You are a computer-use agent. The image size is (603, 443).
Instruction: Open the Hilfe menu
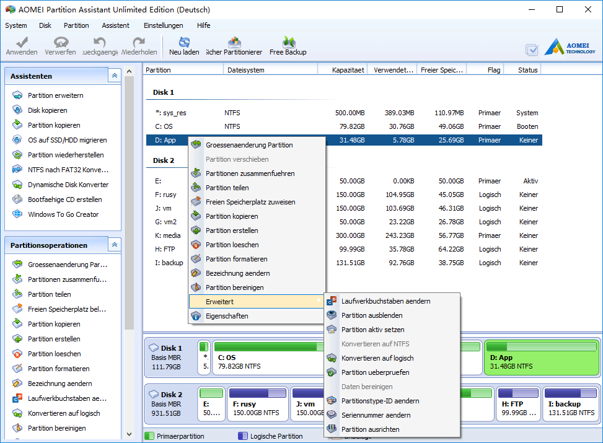click(x=203, y=25)
